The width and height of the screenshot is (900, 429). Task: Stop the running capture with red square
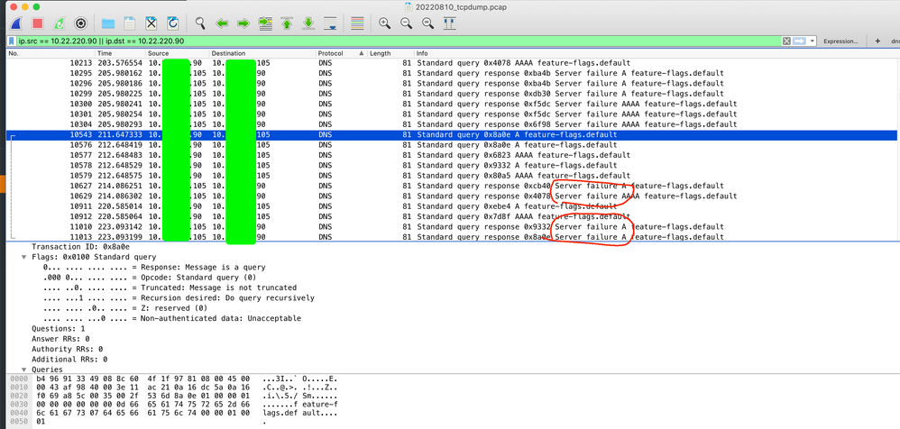[x=37, y=23]
